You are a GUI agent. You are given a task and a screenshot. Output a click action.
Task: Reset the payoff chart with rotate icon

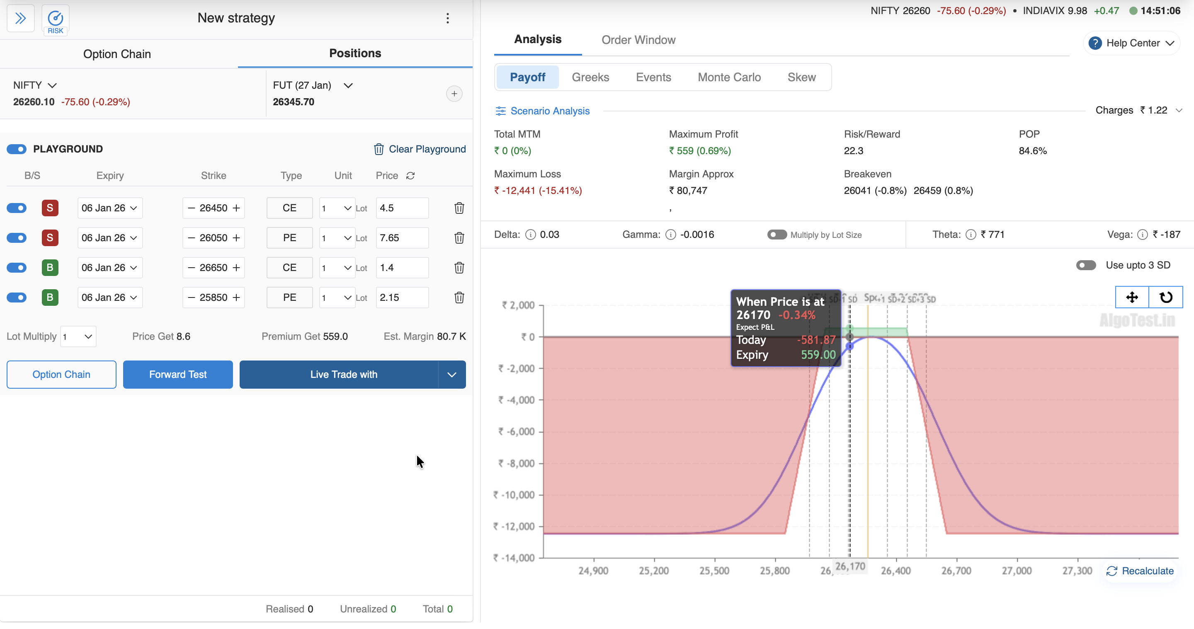(1165, 298)
